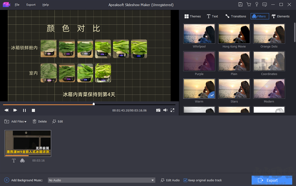This screenshot has width=296, height=186.
Task: Open the shopping cart purchase icon
Action: [x=249, y=4]
